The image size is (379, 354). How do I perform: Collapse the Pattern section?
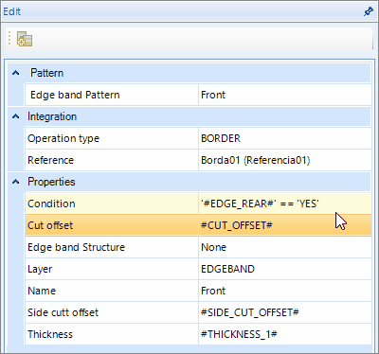point(15,73)
